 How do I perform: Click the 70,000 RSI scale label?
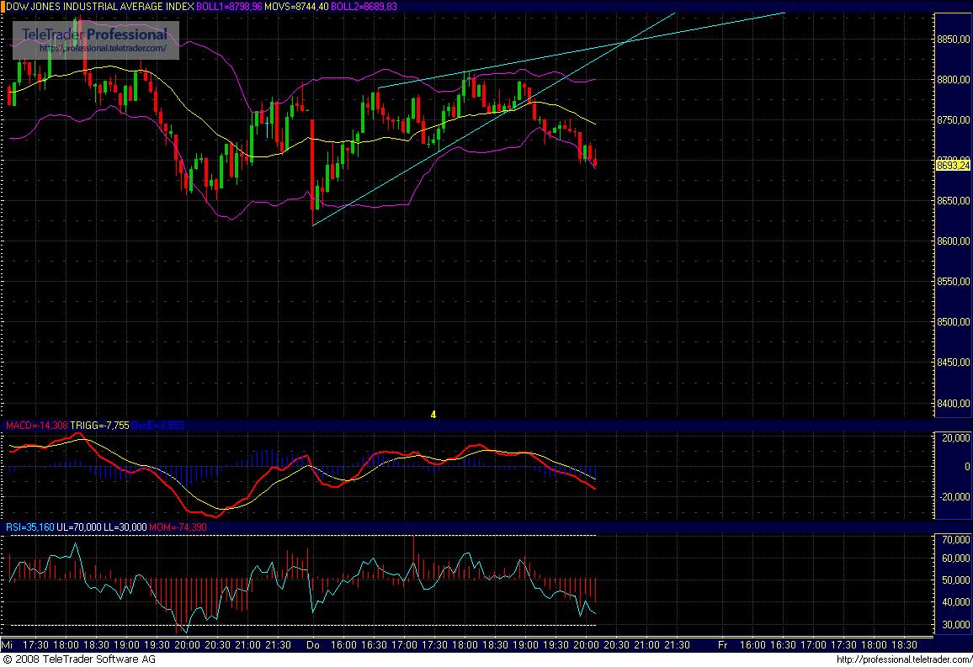(955, 540)
